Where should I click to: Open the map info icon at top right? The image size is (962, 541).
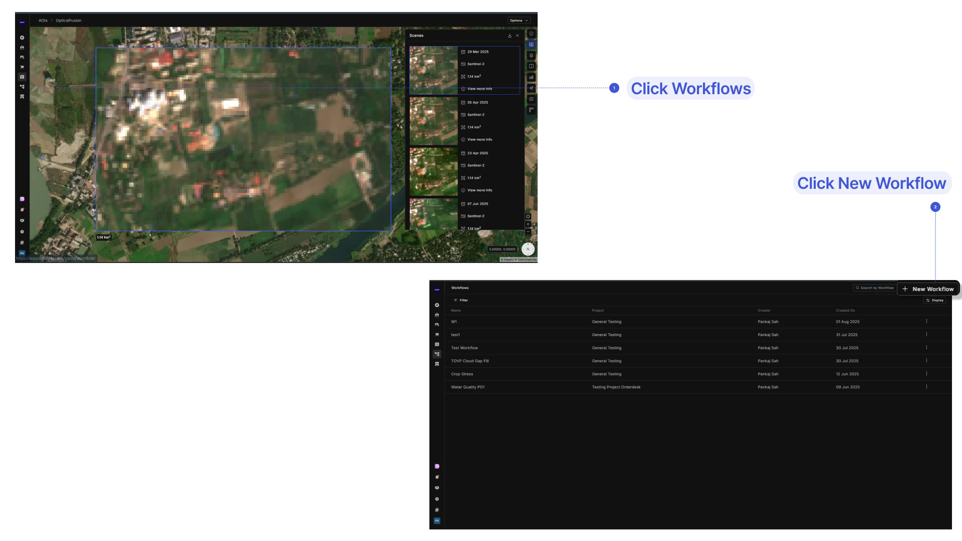tap(531, 34)
